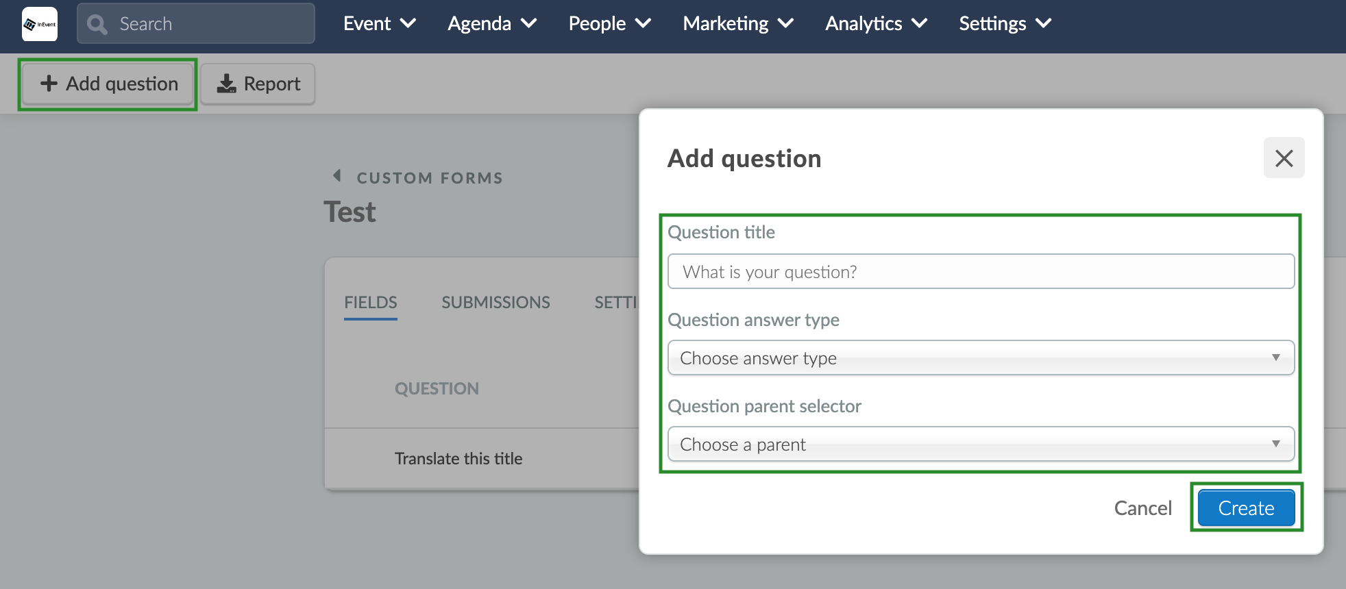Switch to the Submissions tab
Screen dimensions: 1346x589
495,302
